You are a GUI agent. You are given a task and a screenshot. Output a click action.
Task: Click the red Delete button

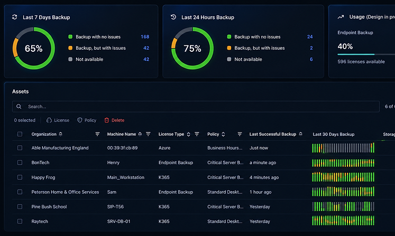pyautogui.click(x=114, y=120)
